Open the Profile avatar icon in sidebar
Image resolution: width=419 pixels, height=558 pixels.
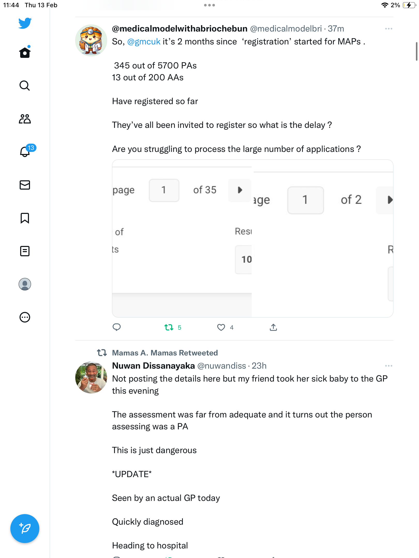pos(25,284)
